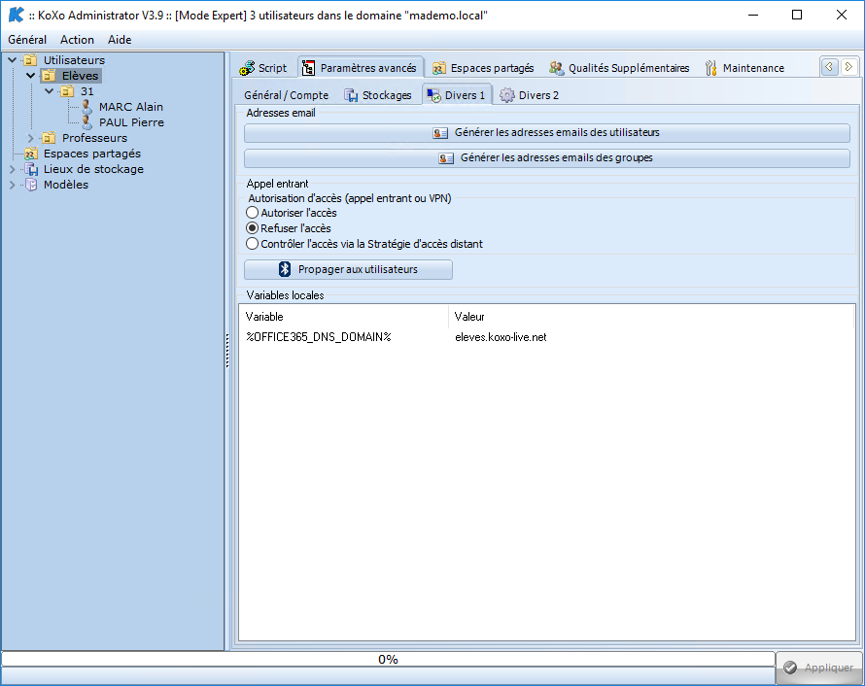Expand the Lieux de stockage node
The height and width of the screenshot is (686, 865).
[12, 169]
